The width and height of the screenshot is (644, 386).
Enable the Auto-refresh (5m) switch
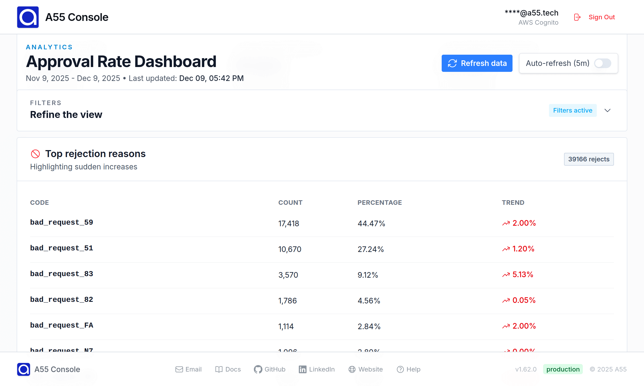tap(602, 63)
